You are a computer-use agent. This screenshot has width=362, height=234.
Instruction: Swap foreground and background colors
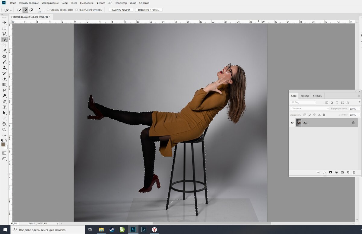(6, 141)
